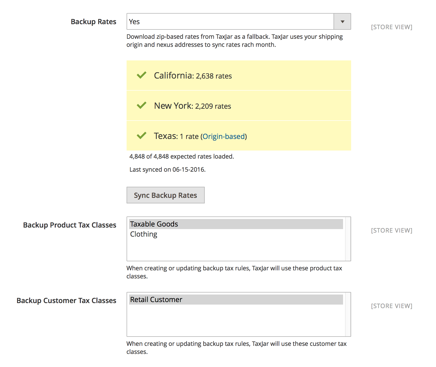Click the 'these customer tax classes' help text

pyautogui.click(x=237, y=348)
